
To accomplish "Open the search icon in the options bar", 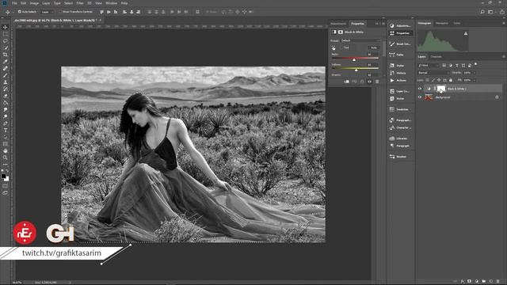I will pyautogui.click(x=482, y=12).
